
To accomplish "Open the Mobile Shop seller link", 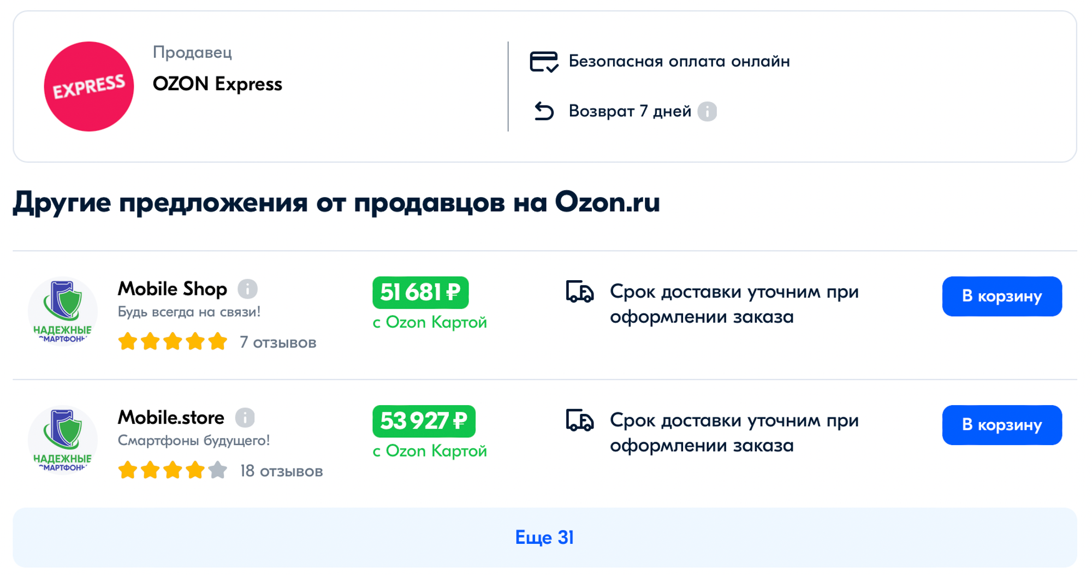I will tap(173, 289).
